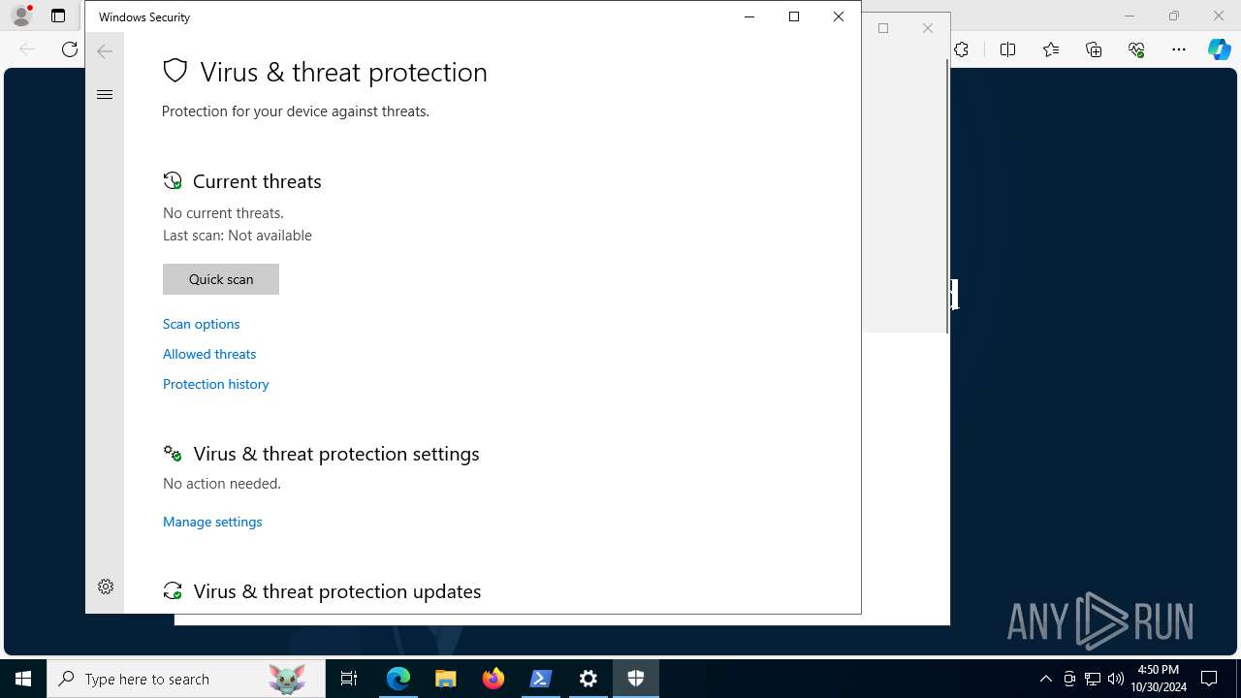Toggle Edge split screen icon

1008,49
